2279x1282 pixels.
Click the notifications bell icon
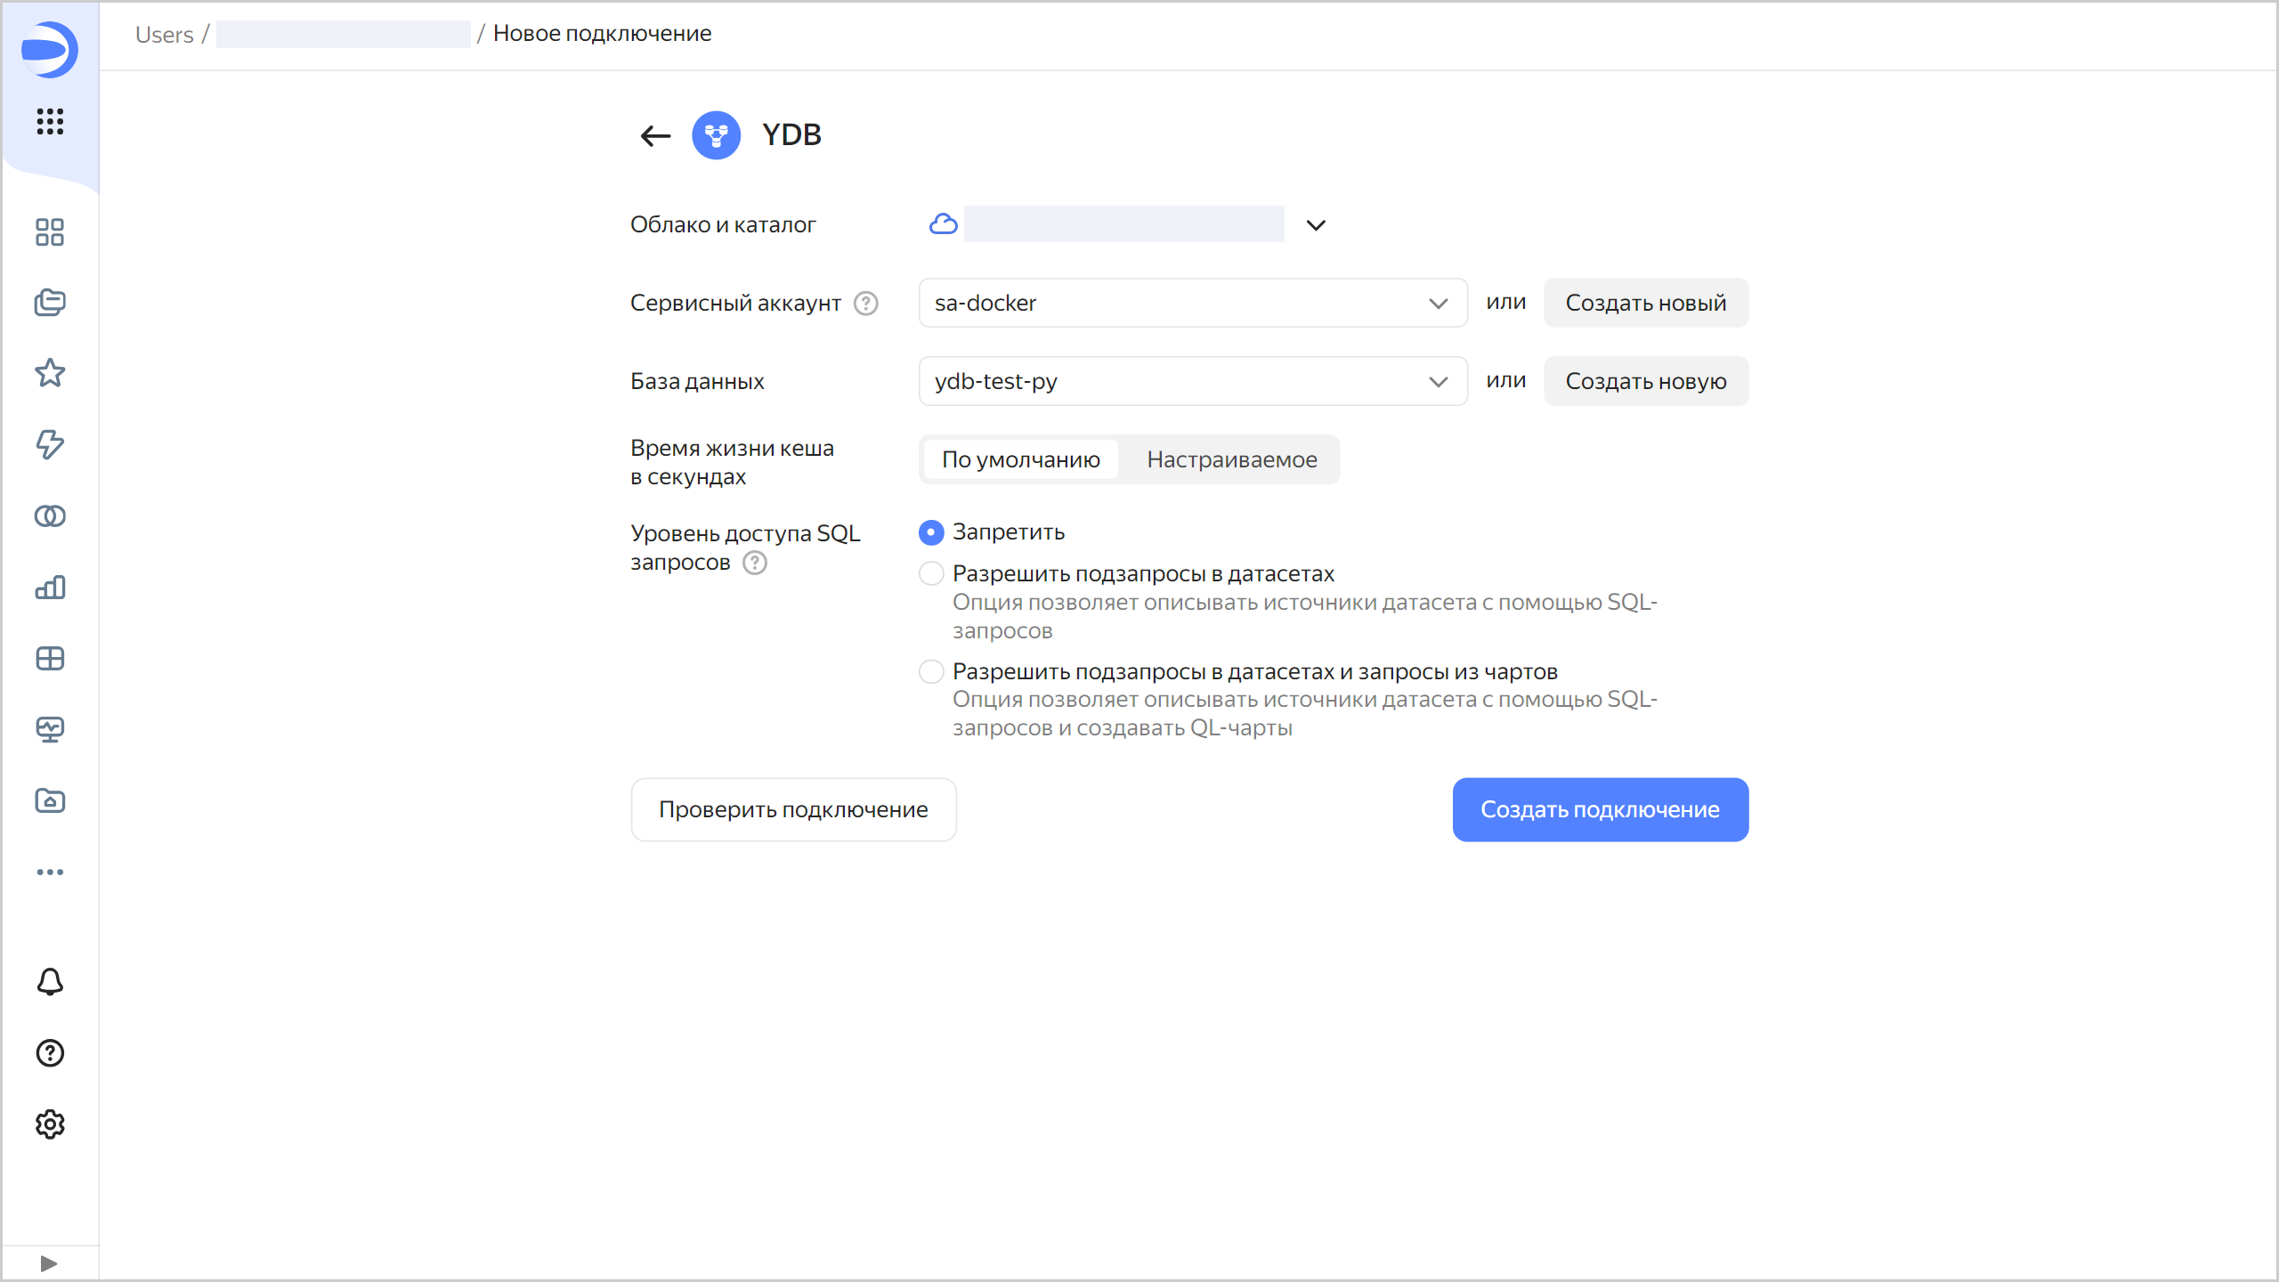coord(50,982)
